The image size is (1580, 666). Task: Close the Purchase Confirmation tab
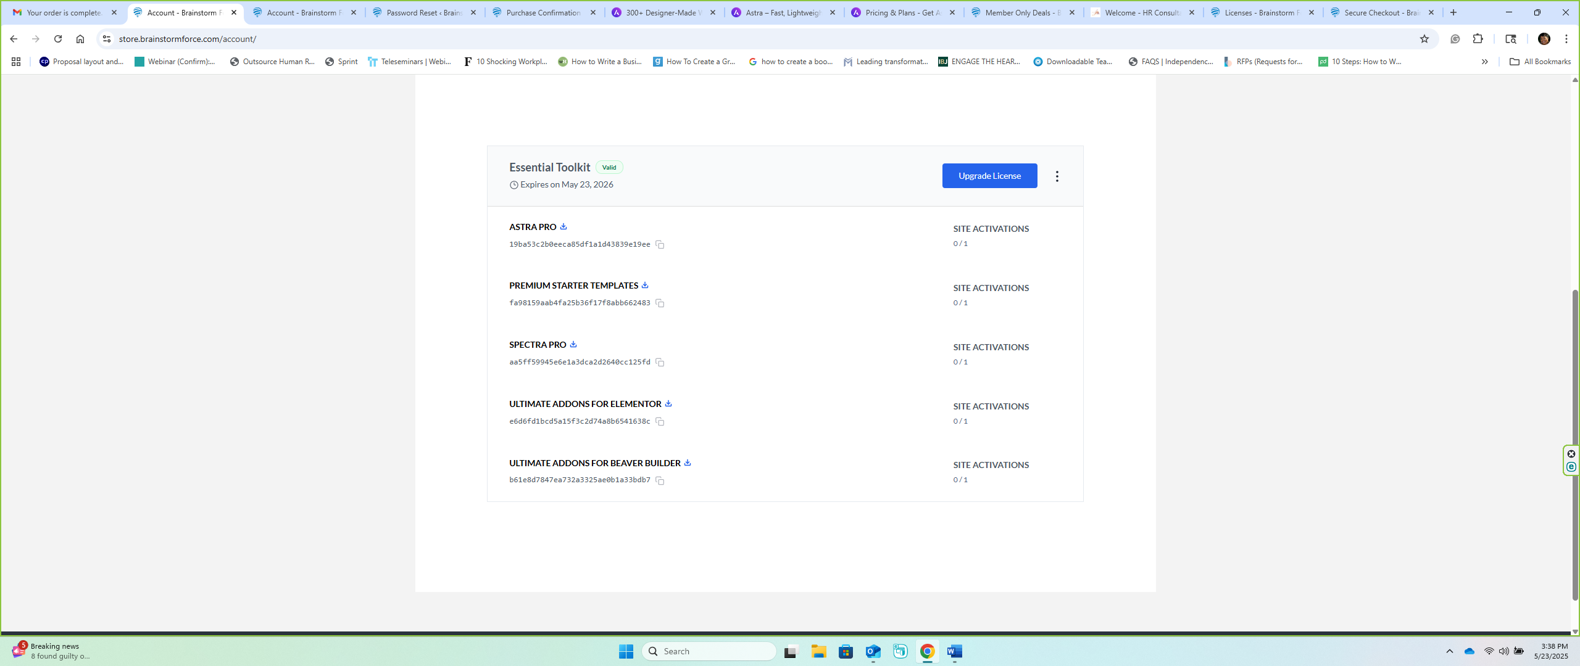(593, 12)
